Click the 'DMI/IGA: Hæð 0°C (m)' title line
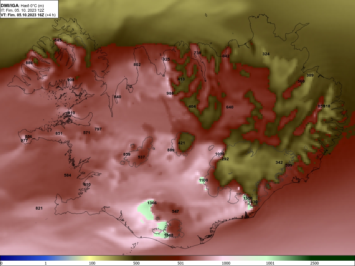 [x=22, y=6]
